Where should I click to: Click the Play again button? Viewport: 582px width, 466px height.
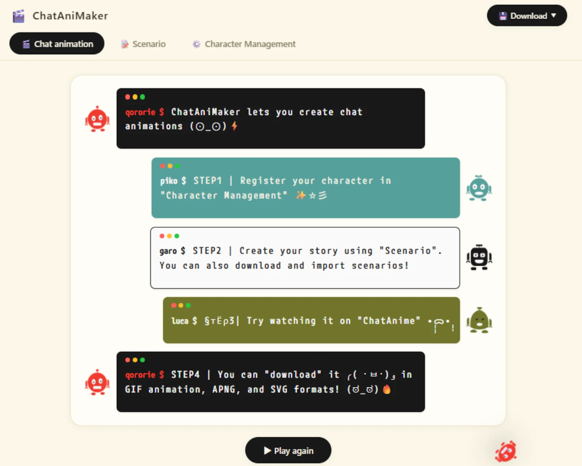point(288,450)
